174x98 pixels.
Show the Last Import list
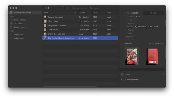(18, 23)
